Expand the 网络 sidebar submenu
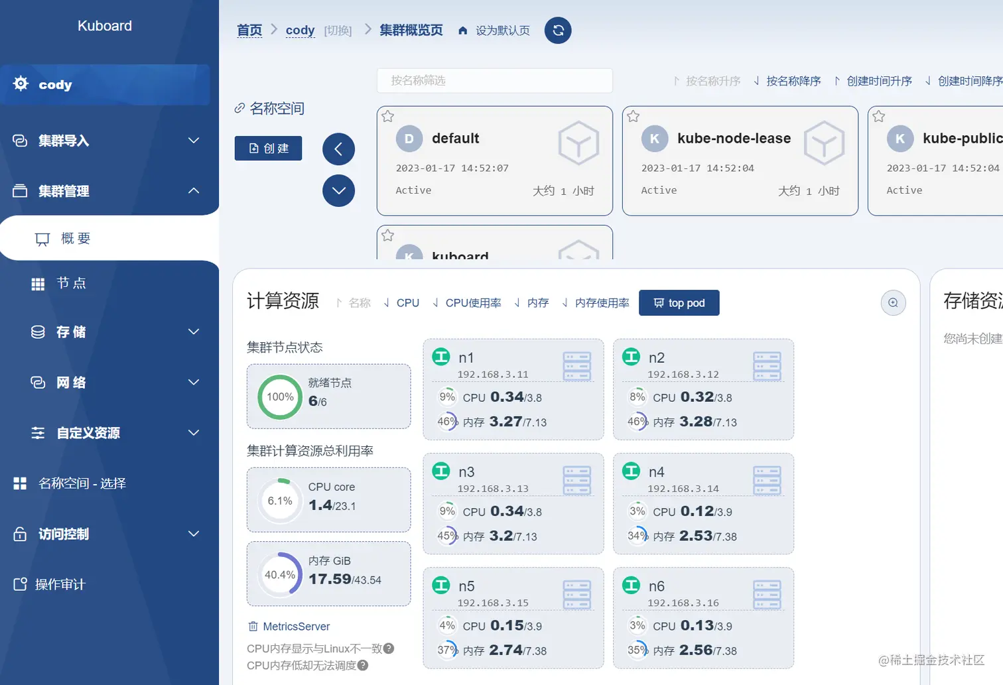 click(109, 383)
